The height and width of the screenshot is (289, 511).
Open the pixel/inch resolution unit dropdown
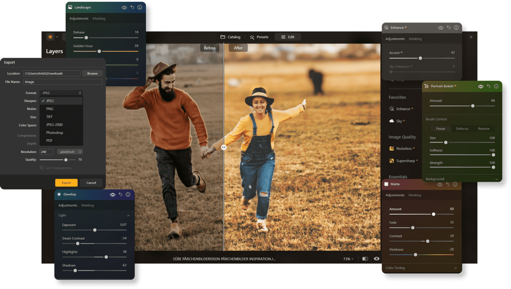(x=70, y=152)
